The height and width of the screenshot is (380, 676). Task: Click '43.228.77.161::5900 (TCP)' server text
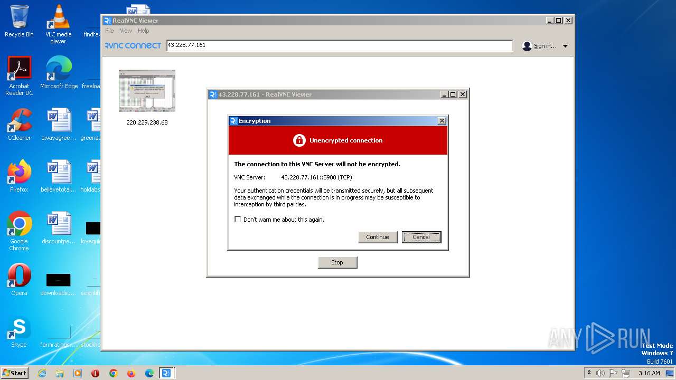pyautogui.click(x=316, y=177)
